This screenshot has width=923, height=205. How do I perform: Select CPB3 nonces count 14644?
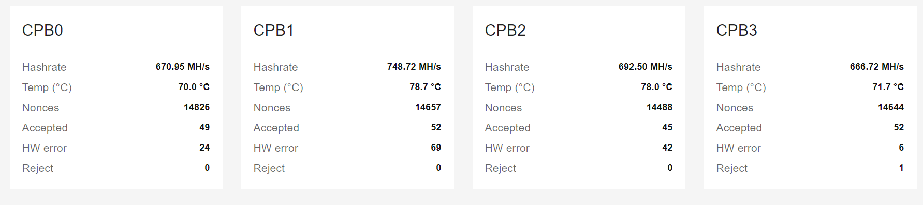click(891, 107)
